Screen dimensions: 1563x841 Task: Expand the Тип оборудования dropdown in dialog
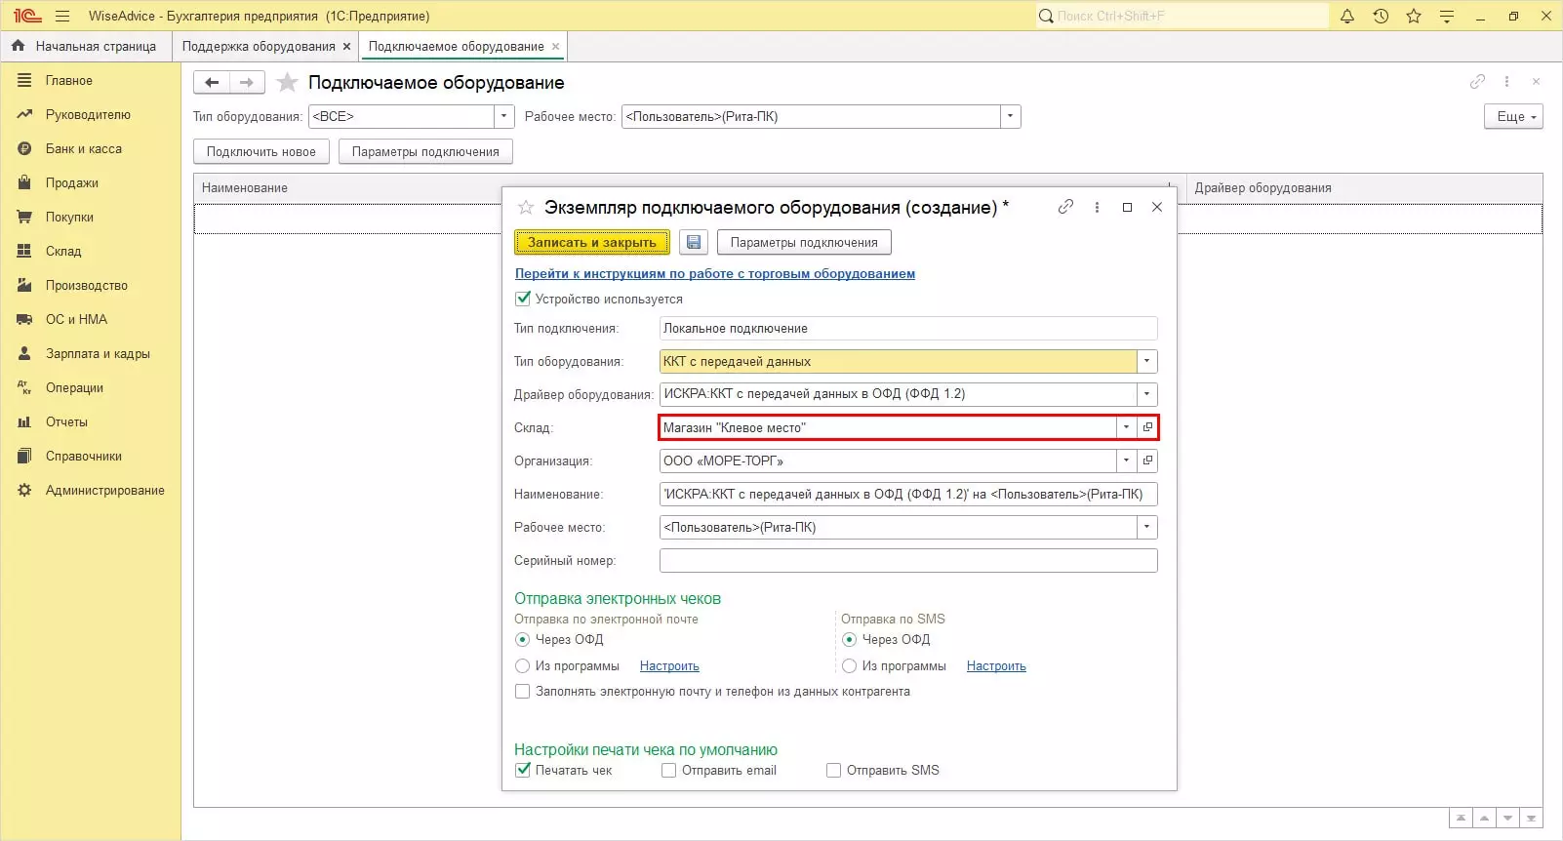click(x=1147, y=361)
